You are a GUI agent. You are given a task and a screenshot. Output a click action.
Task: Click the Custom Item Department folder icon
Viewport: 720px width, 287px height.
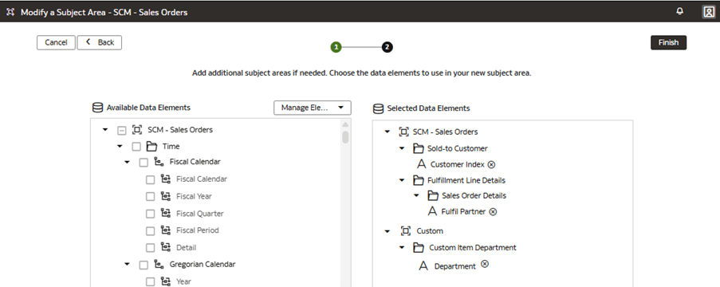tap(418, 247)
